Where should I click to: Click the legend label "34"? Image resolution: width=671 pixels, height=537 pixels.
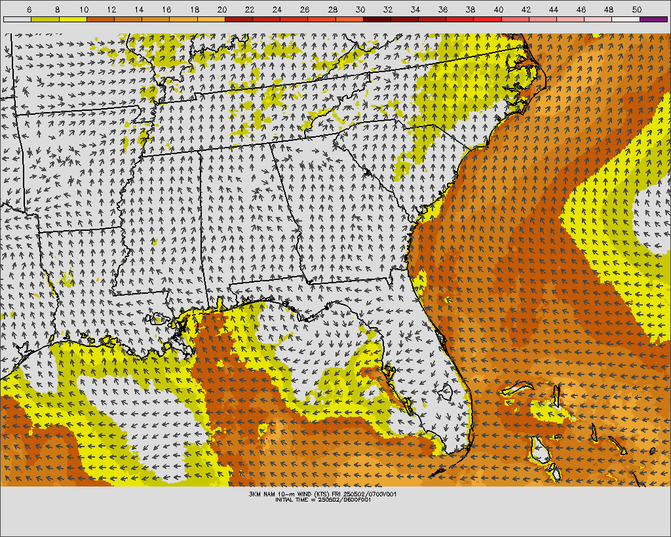click(415, 9)
